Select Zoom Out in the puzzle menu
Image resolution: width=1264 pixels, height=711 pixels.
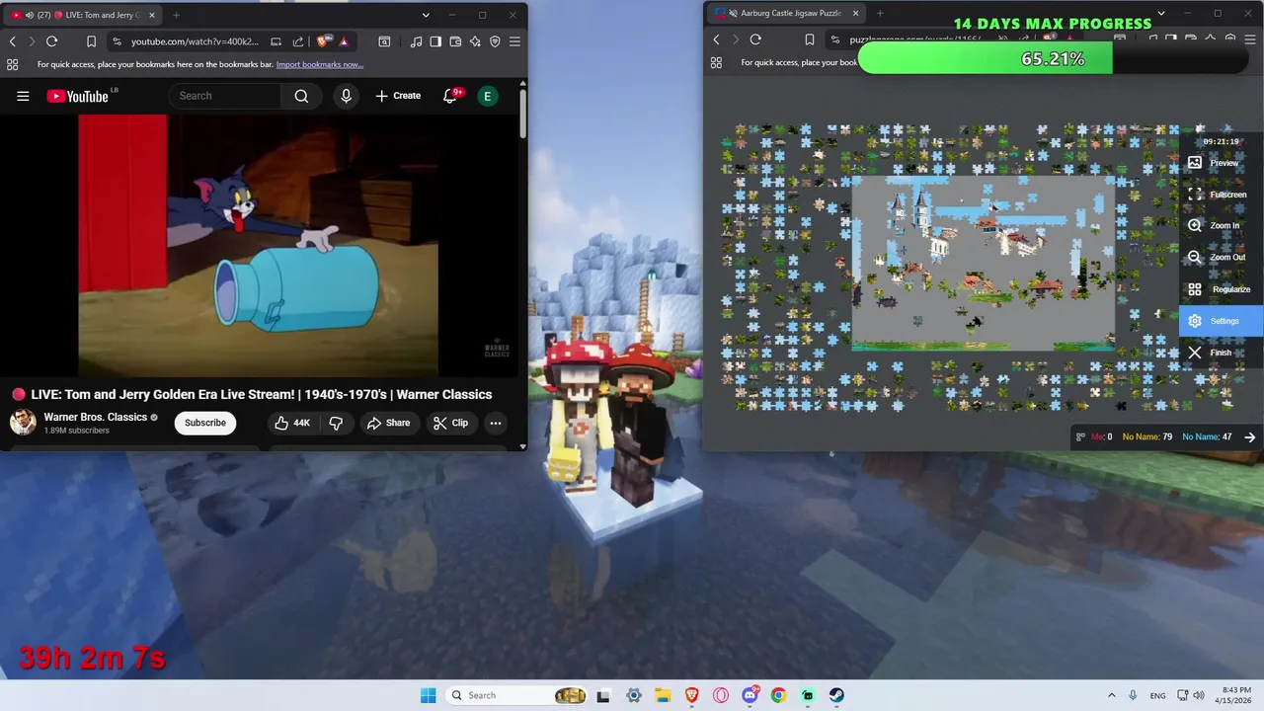tap(1222, 257)
